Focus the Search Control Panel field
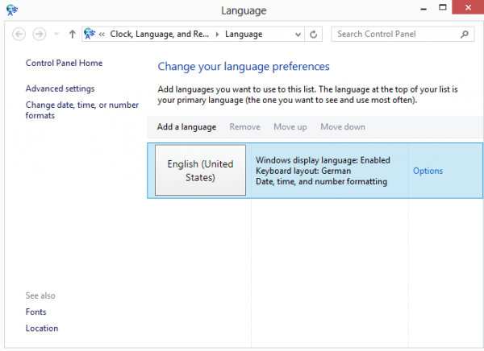Viewport: 484px width, 351px height. [x=403, y=34]
